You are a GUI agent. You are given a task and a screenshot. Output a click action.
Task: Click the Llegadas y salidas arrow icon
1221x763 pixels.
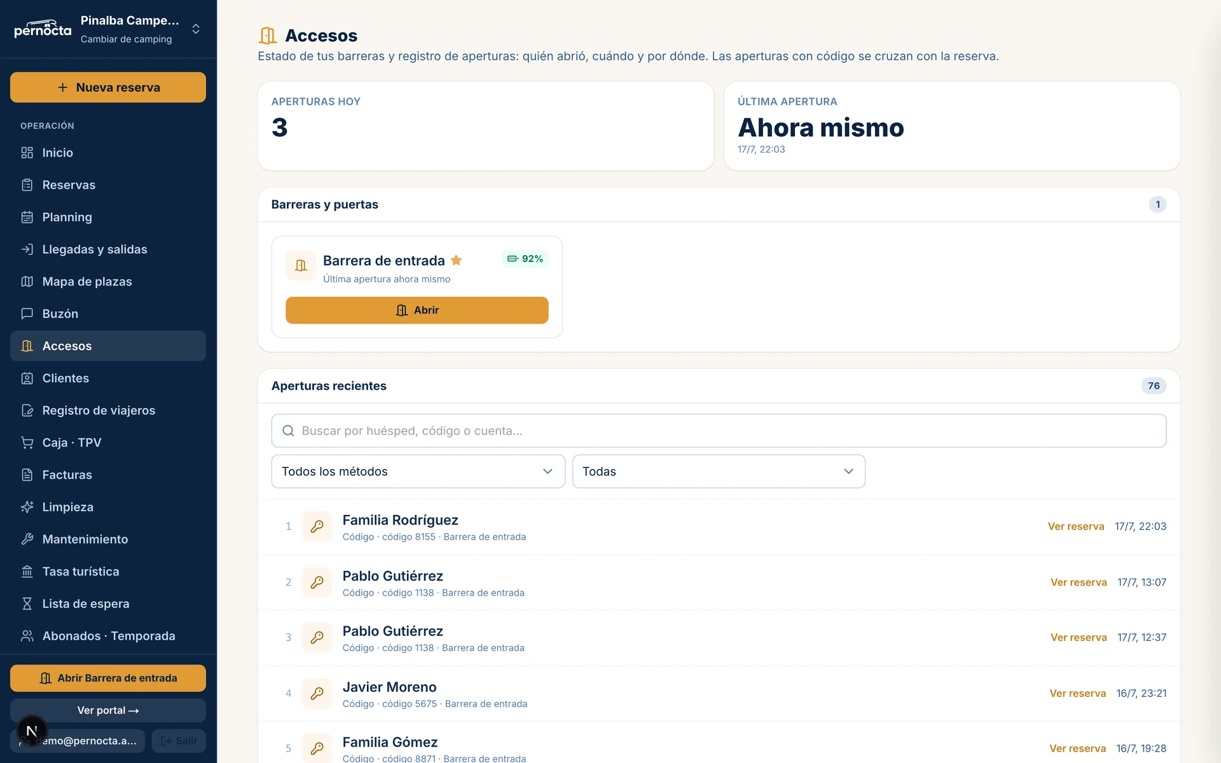coord(27,249)
